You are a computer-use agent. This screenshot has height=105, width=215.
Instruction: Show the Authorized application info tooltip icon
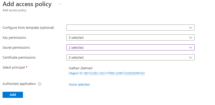(x=40, y=84)
